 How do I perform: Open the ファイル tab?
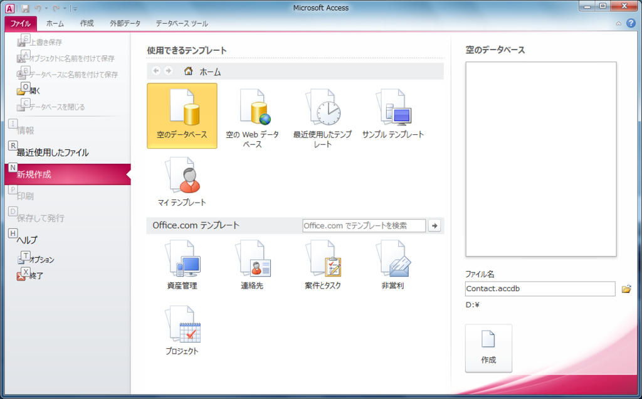pyautogui.click(x=21, y=23)
